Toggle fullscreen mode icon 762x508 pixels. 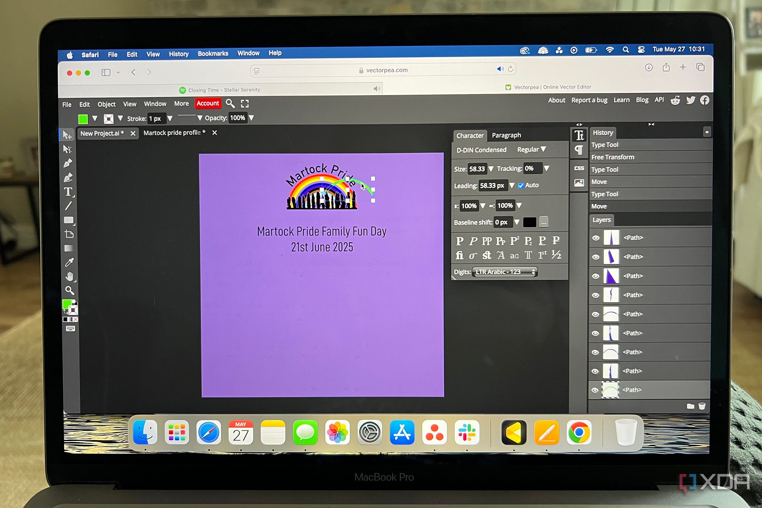coord(245,104)
